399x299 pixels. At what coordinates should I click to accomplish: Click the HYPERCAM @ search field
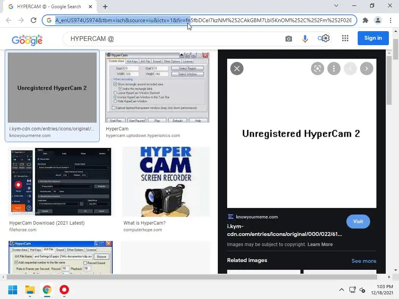click(x=173, y=39)
